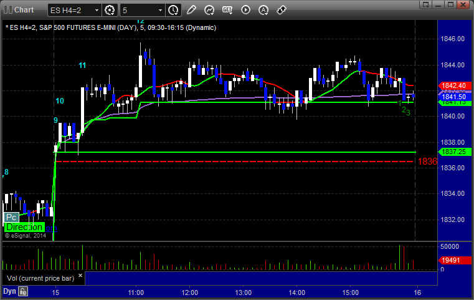474x300 pixels.
Task: Click the cyan 11 hour marker
Action: [x=82, y=65]
